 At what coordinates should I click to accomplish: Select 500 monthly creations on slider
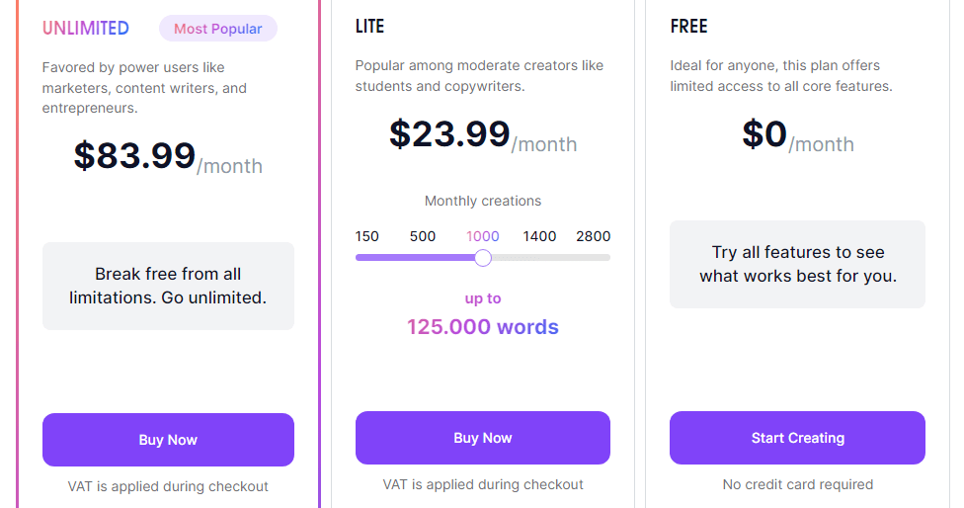tap(423, 236)
